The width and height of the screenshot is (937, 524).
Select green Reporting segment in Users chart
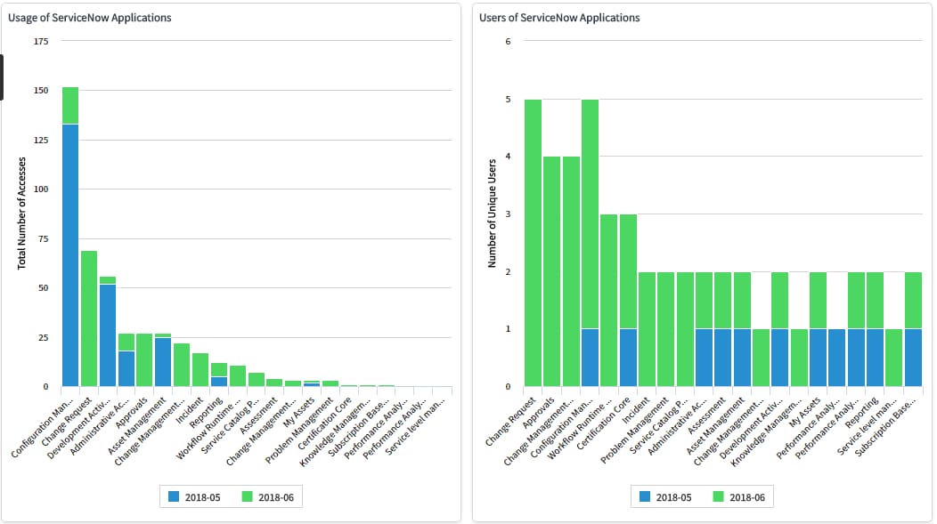875,300
